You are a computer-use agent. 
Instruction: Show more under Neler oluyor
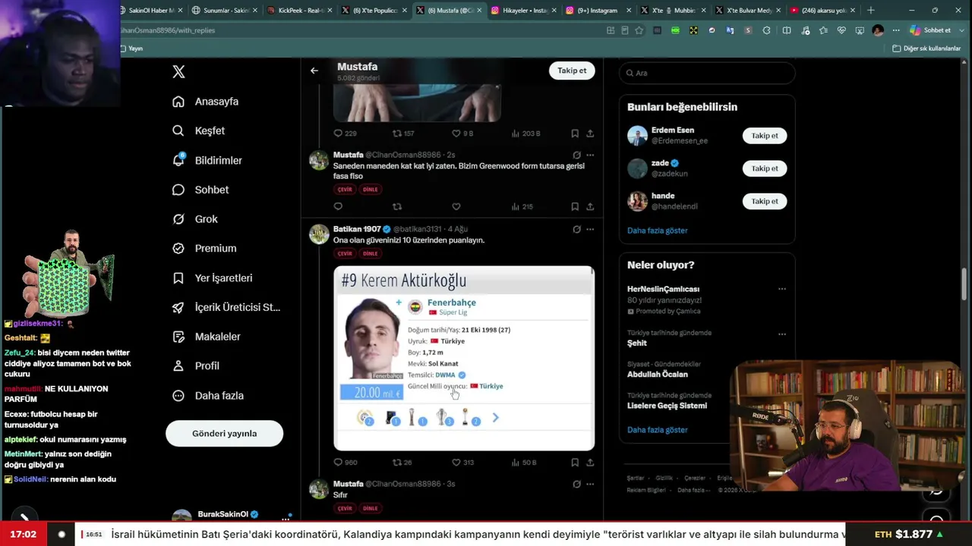(658, 430)
